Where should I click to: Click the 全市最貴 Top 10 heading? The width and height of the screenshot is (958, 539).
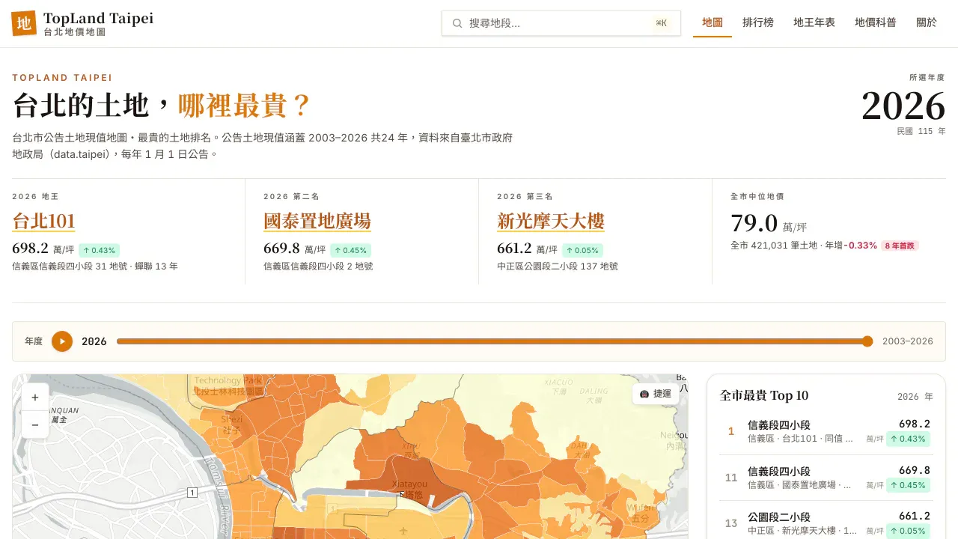tap(764, 395)
